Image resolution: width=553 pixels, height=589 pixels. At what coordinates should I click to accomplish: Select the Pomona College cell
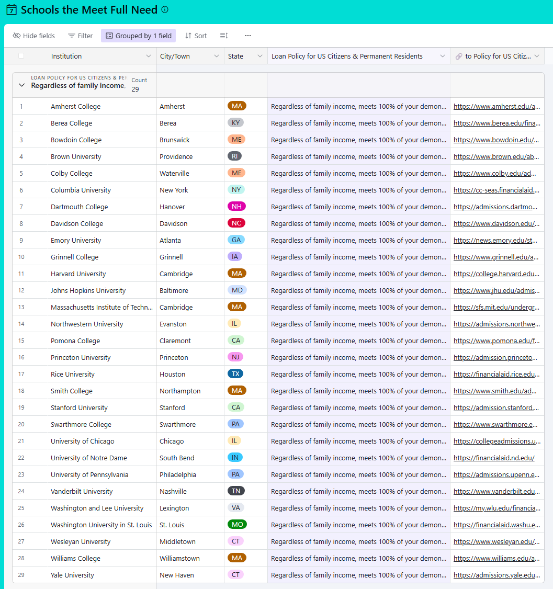(101, 341)
